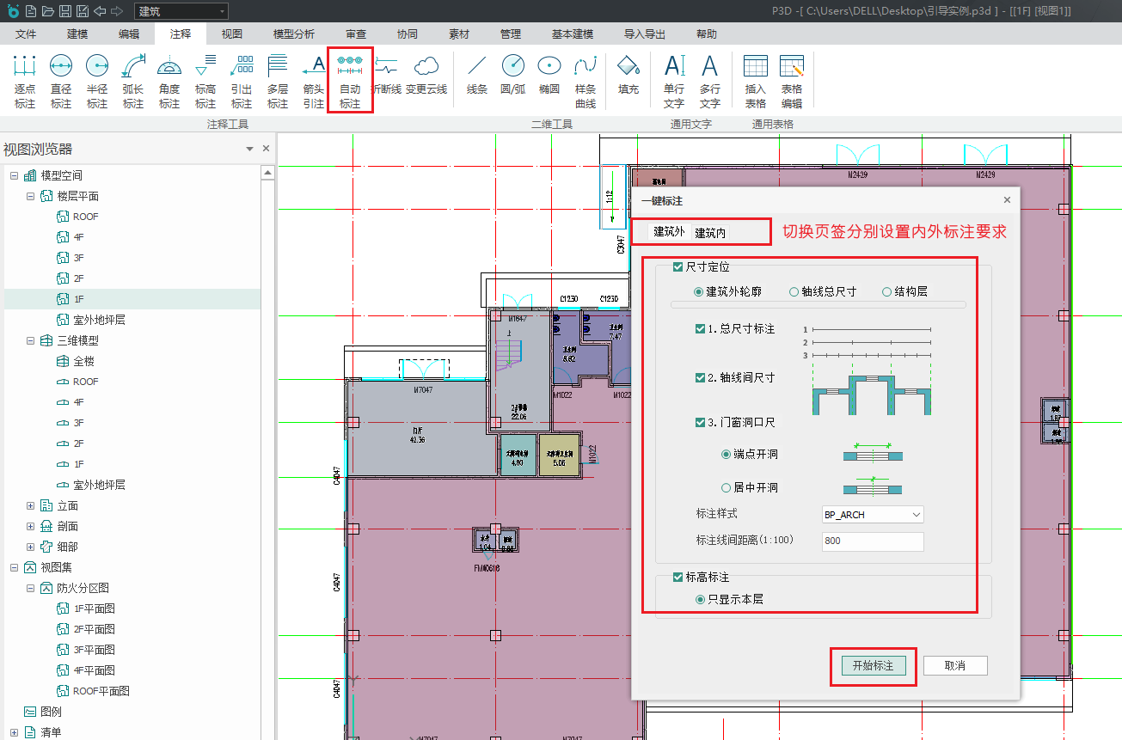The height and width of the screenshot is (740, 1122).
Task: Open the 插入表格 insert table tool
Action: [x=755, y=82]
